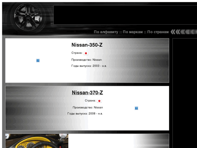Click the black banner area in header
Image resolution: width=197 pixels, height=148 pixels.
tap(125, 15)
